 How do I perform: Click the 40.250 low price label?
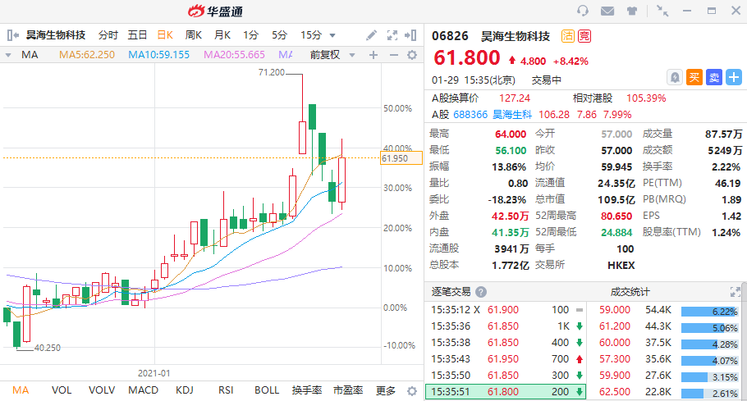(47, 349)
